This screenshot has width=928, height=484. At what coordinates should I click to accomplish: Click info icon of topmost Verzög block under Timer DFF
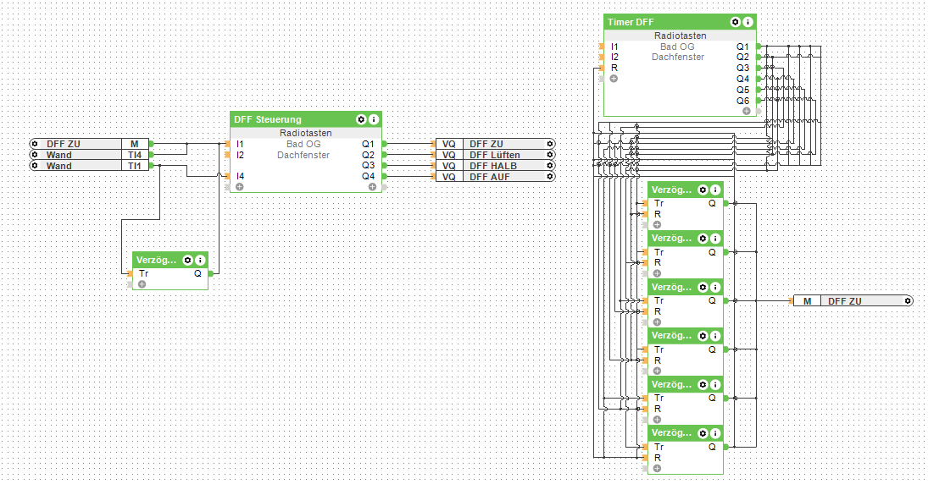715,190
